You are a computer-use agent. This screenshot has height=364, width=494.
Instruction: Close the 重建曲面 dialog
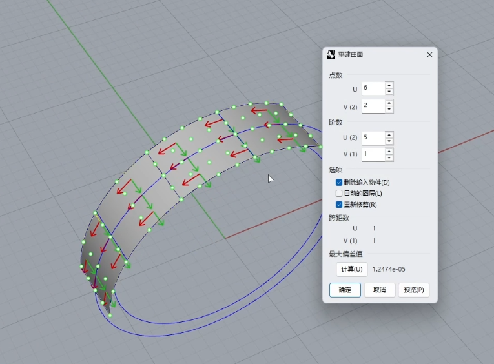429,55
